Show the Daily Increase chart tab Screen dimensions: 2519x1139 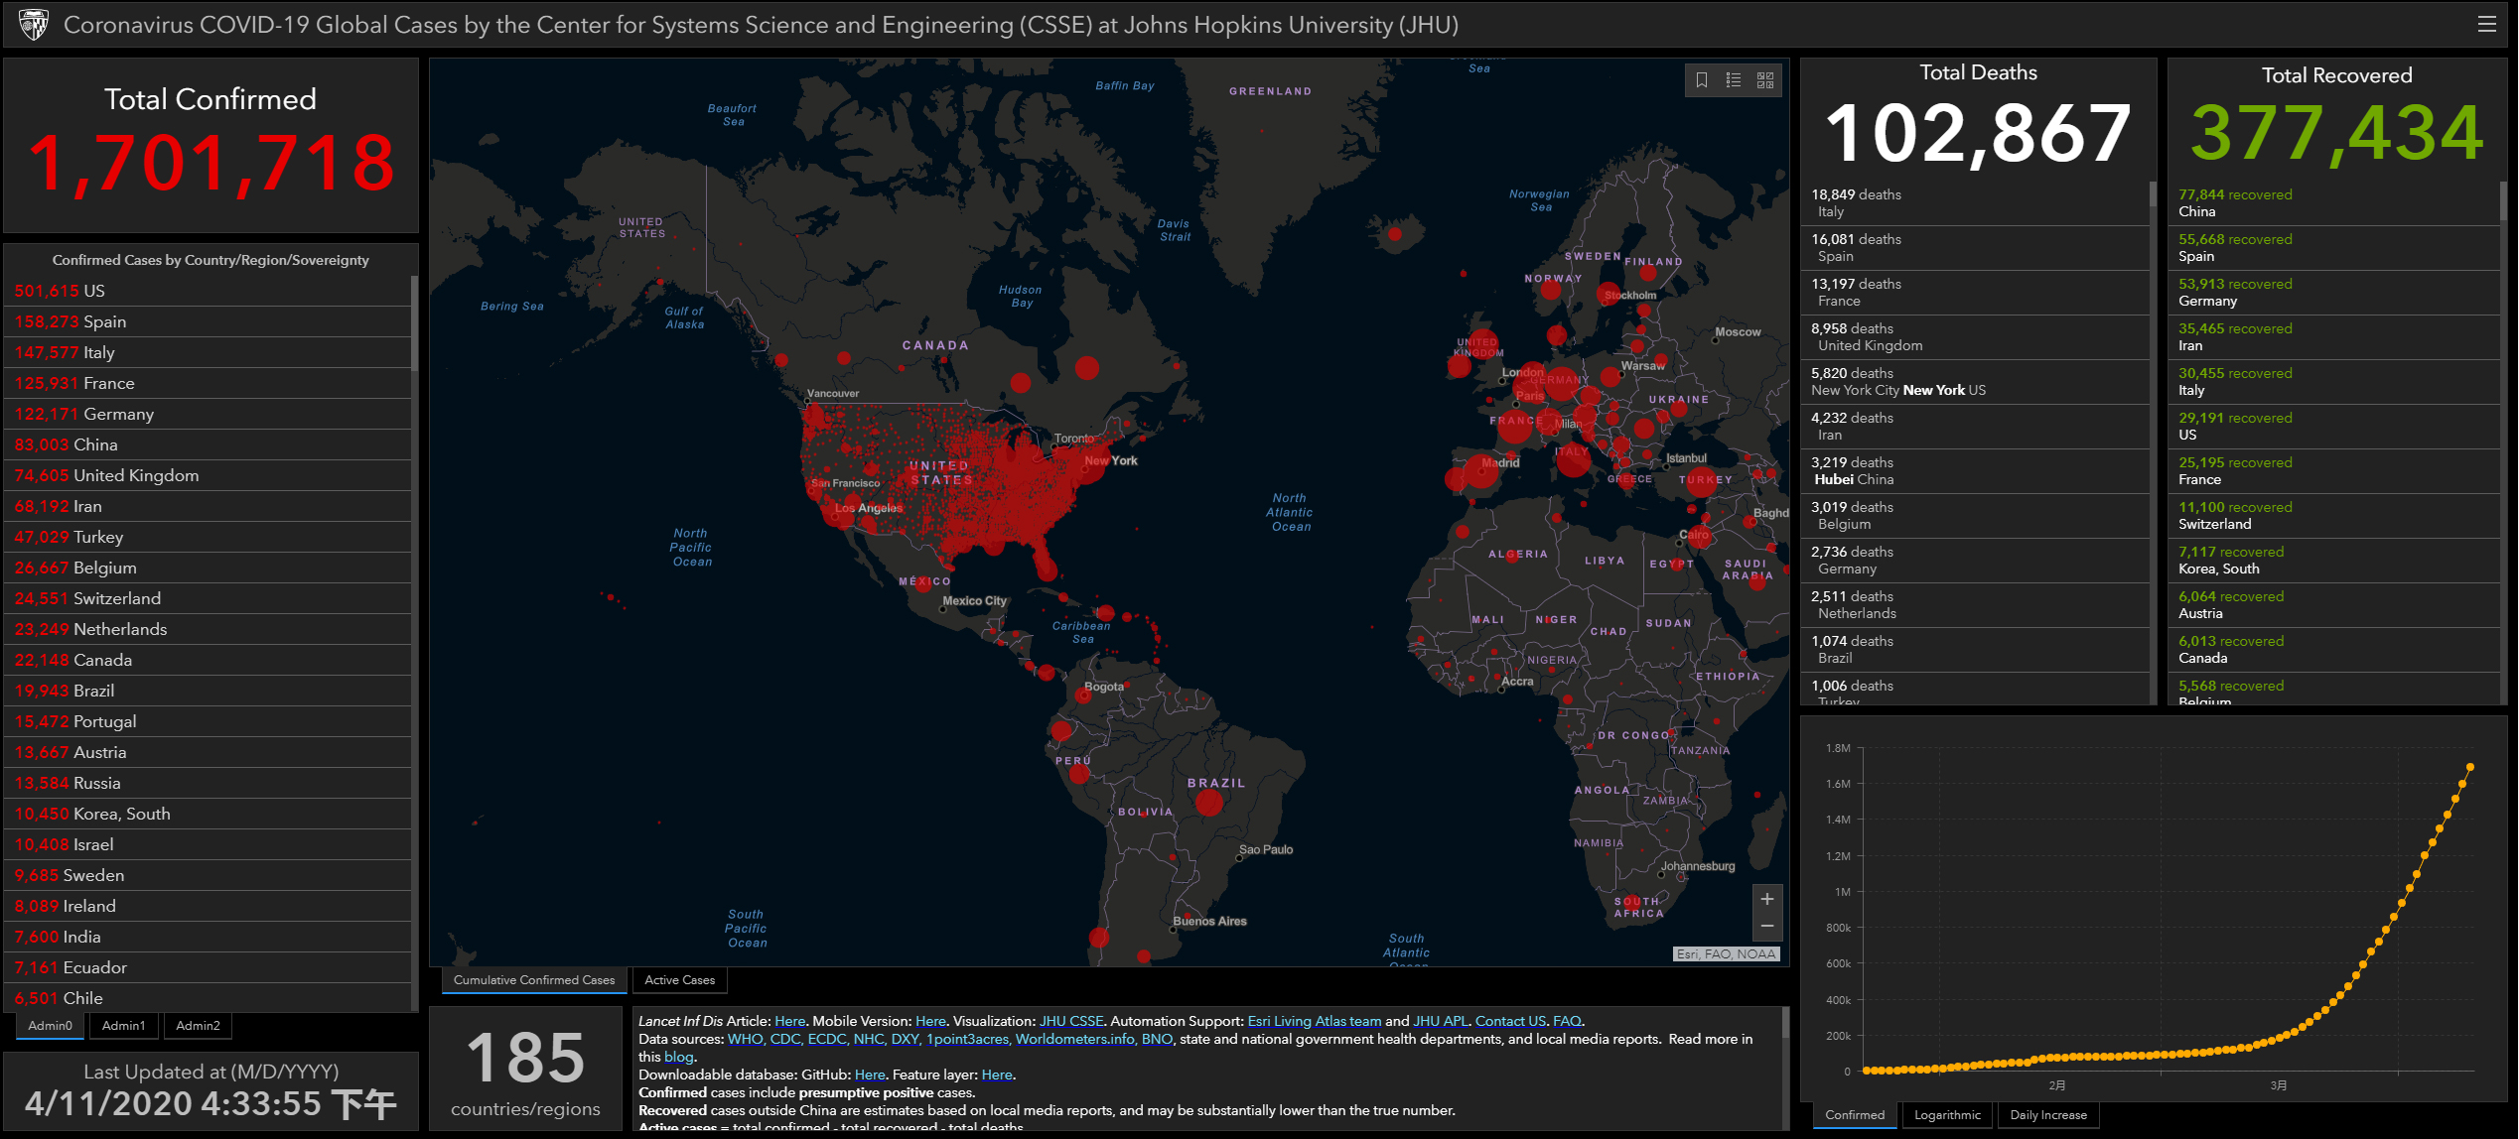pos(2047,1115)
